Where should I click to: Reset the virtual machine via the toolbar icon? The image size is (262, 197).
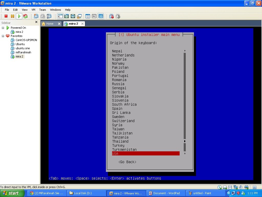25,16
